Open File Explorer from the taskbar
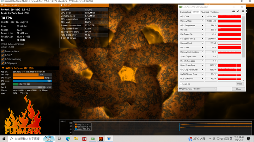Image resolution: width=254 pixels, height=142 pixels. click(76, 138)
